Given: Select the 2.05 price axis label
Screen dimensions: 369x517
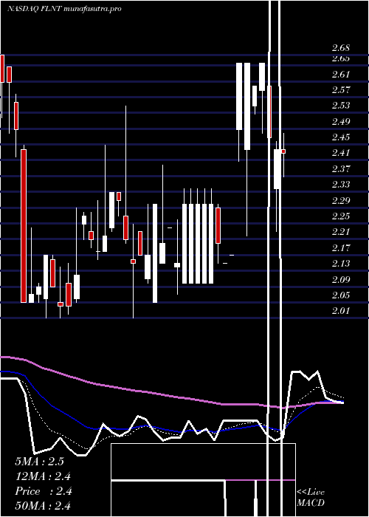Looking at the screenshot, I should click(341, 295).
